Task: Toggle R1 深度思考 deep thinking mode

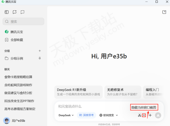Action: pos(86,115)
